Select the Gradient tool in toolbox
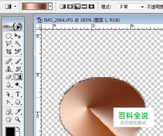 coord(18,77)
